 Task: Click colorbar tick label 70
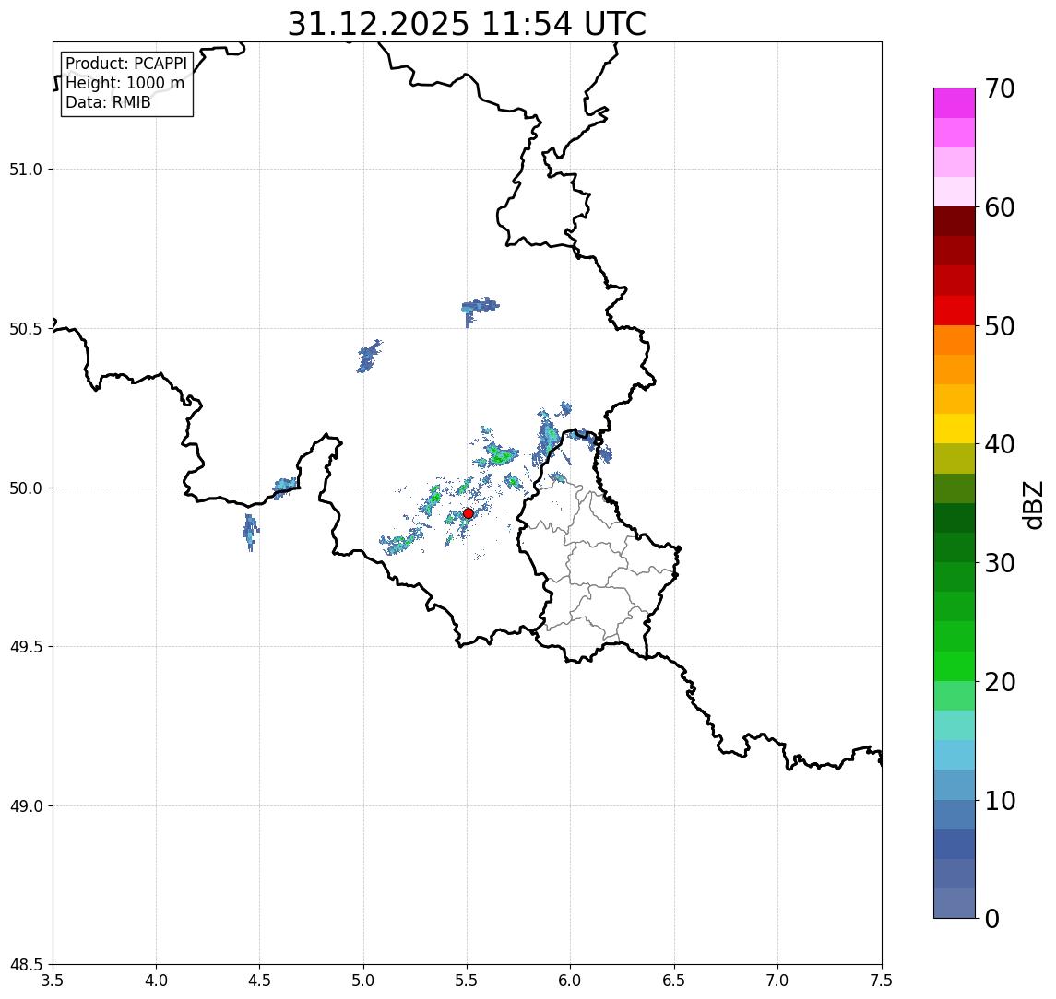[x=1000, y=88]
